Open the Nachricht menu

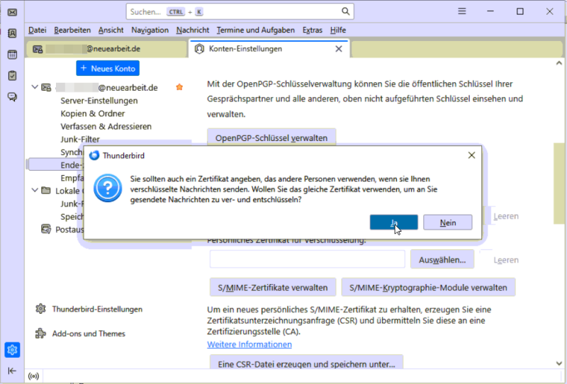(x=193, y=30)
